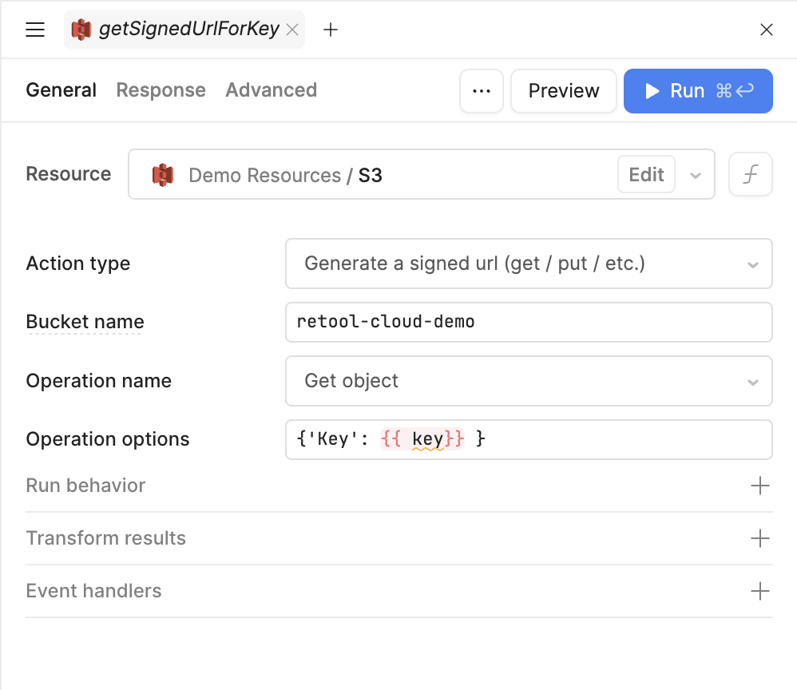Expand the Transform results section
797x690 pixels.
(x=759, y=538)
